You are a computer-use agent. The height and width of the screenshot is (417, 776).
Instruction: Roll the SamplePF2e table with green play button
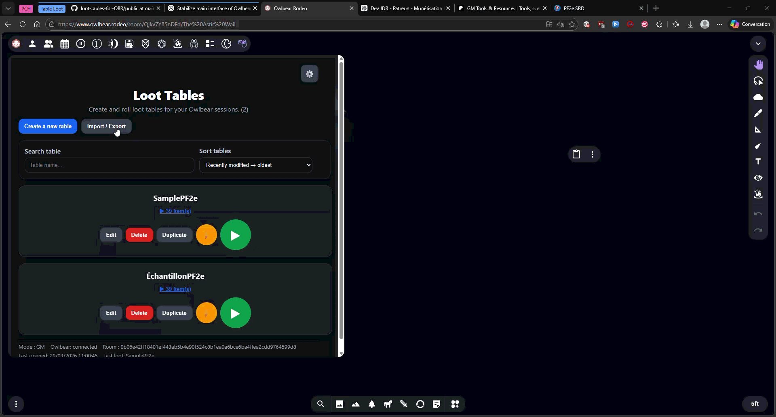[x=236, y=235]
